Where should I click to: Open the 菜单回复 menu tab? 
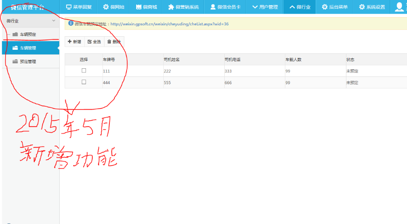pyautogui.click(x=79, y=7)
